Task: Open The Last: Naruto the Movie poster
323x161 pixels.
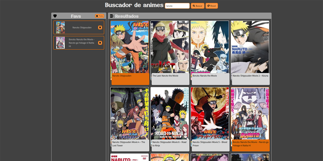Action: point(170,47)
